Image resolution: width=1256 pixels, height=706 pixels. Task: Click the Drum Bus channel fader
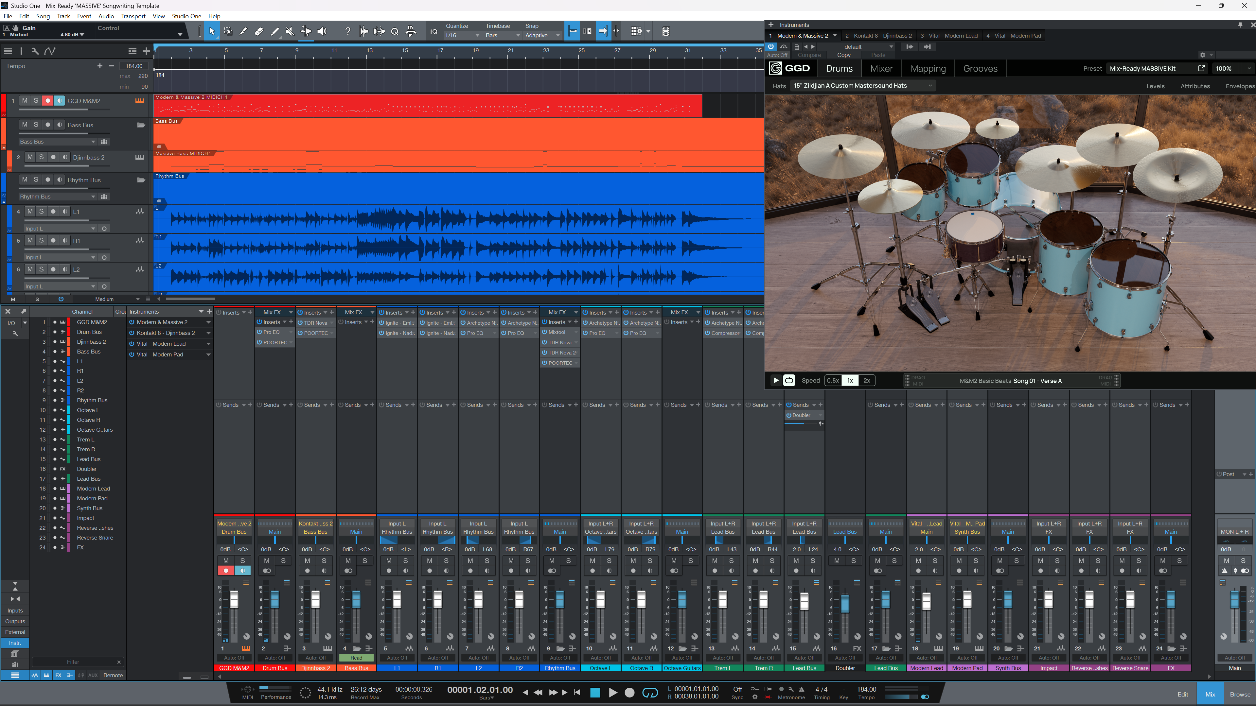(x=275, y=599)
